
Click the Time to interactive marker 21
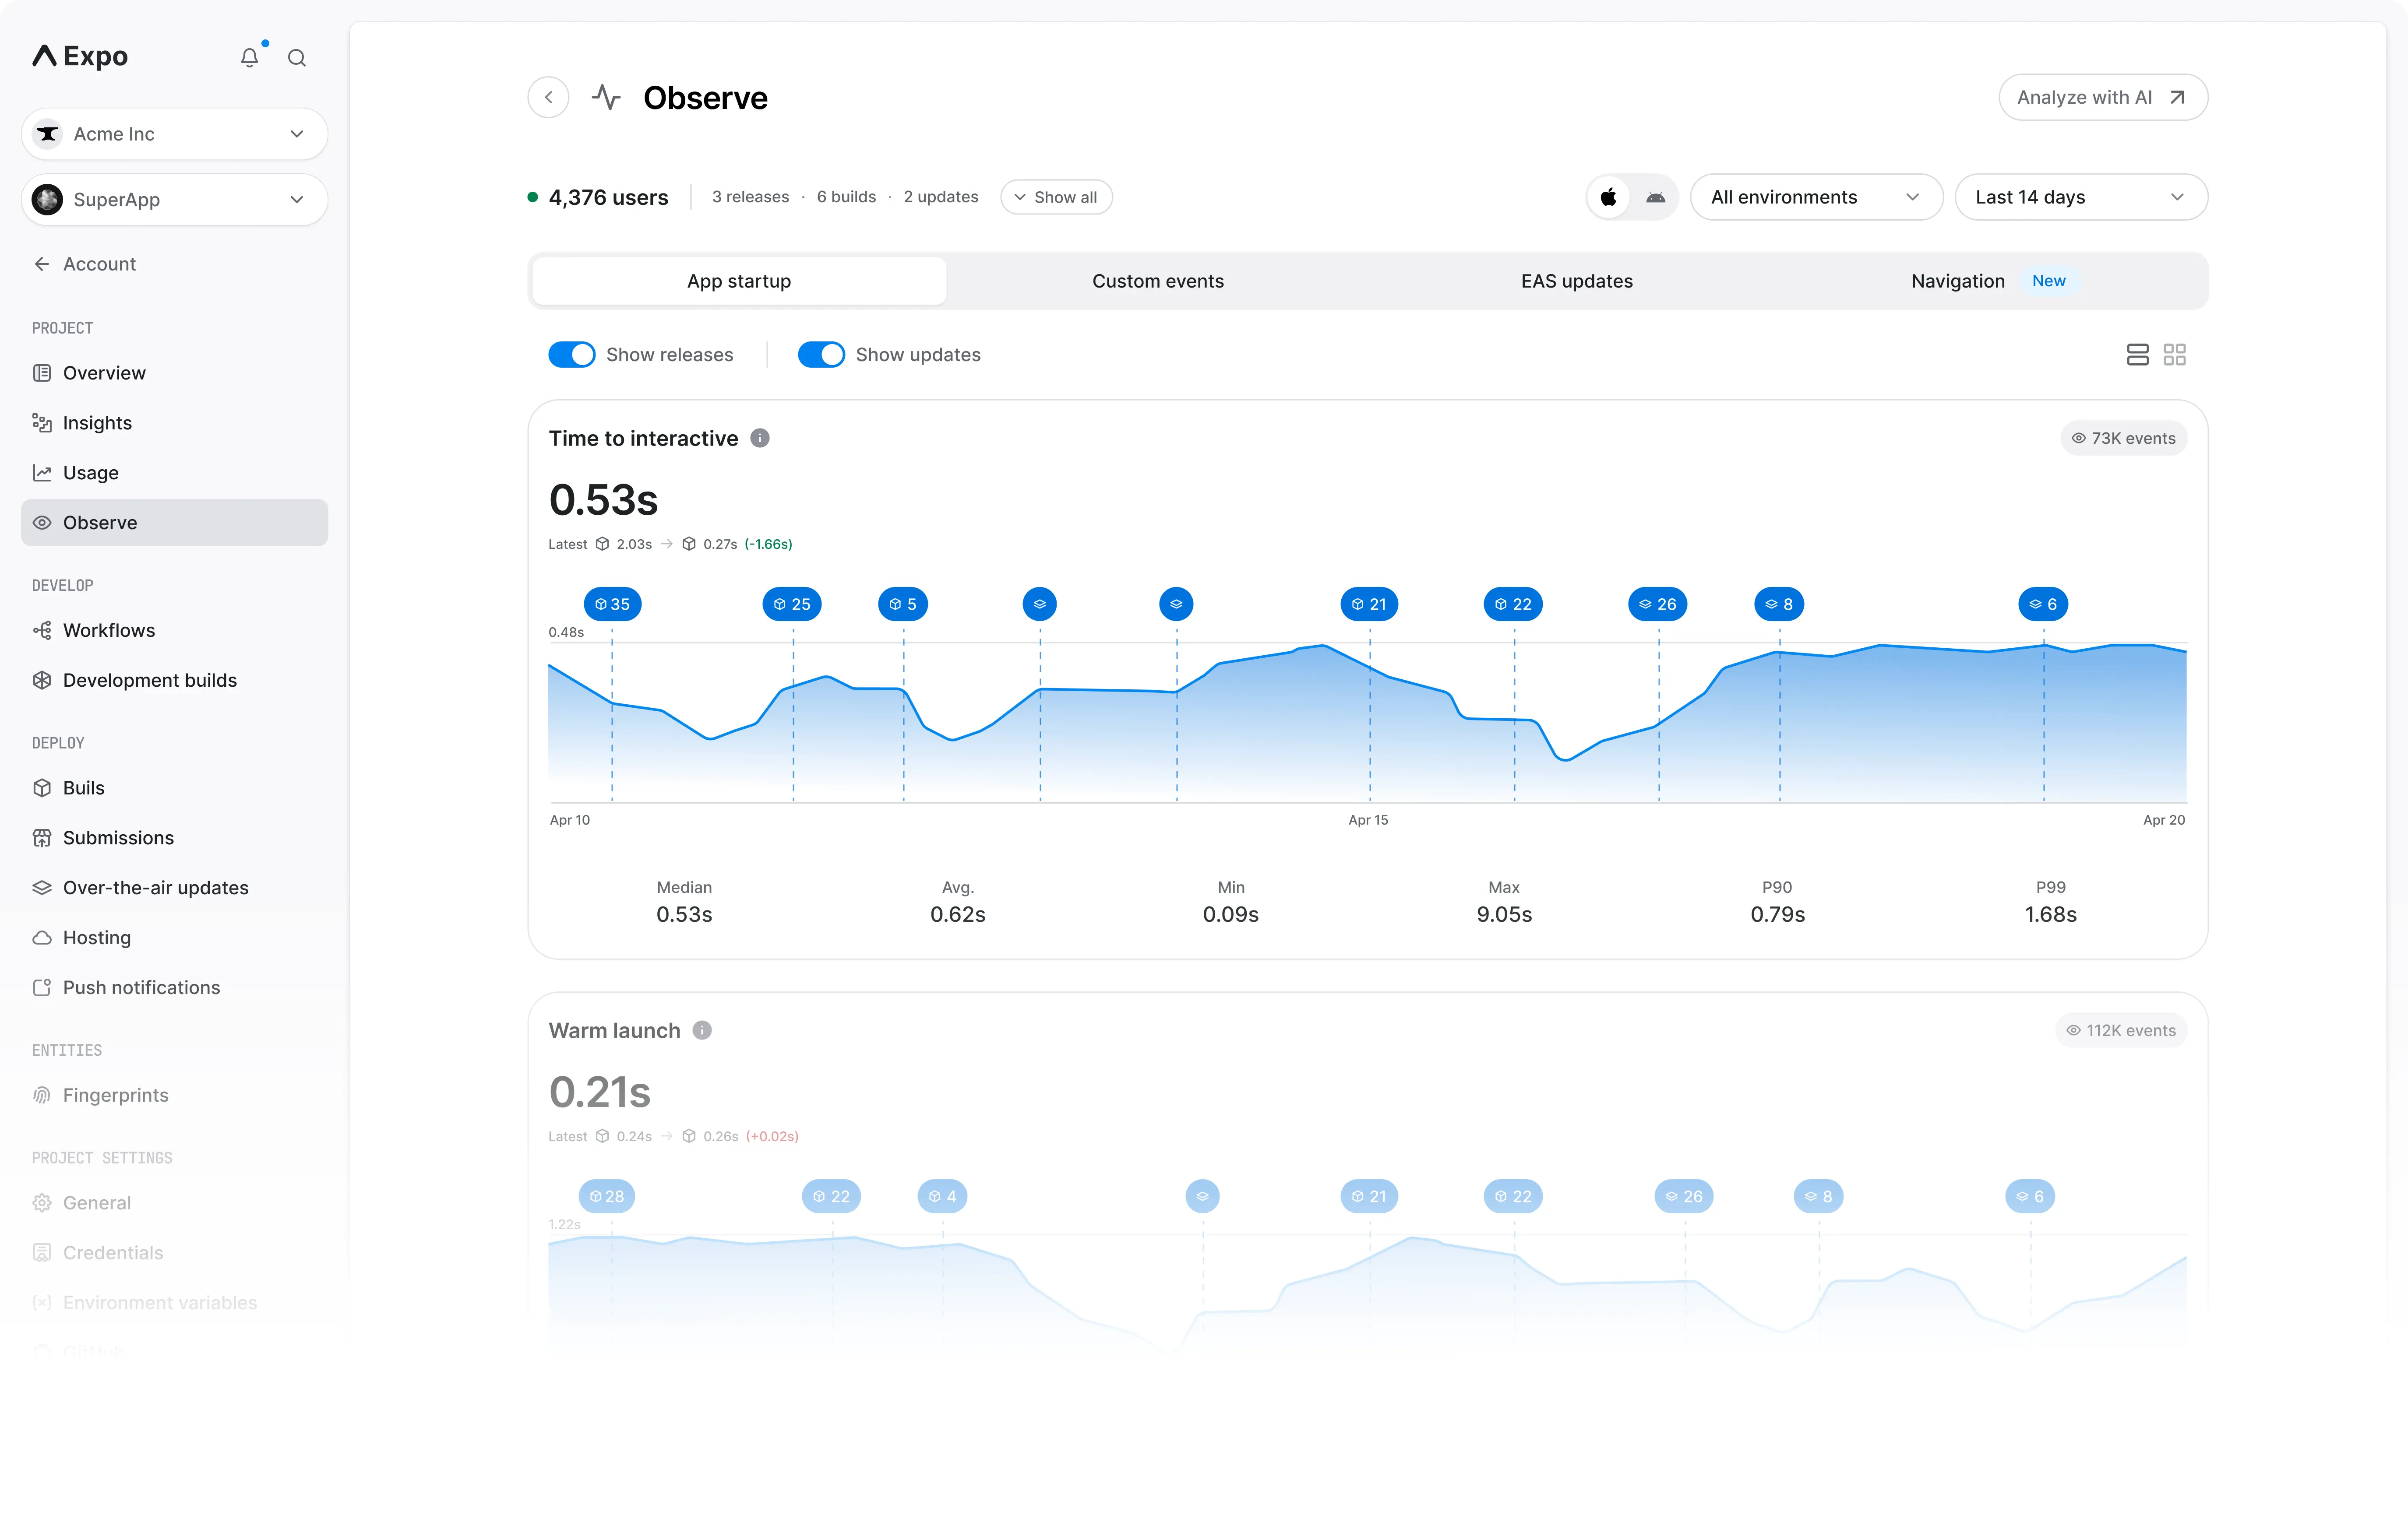[1369, 604]
